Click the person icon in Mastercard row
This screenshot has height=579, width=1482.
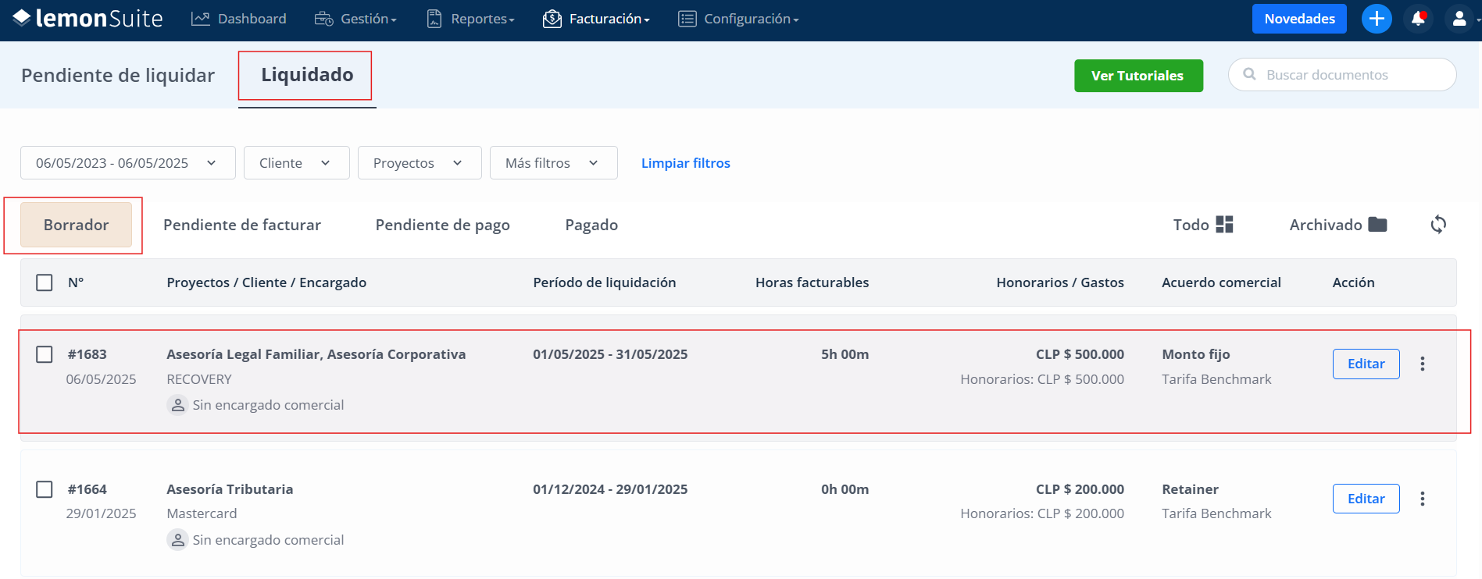coord(178,540)
